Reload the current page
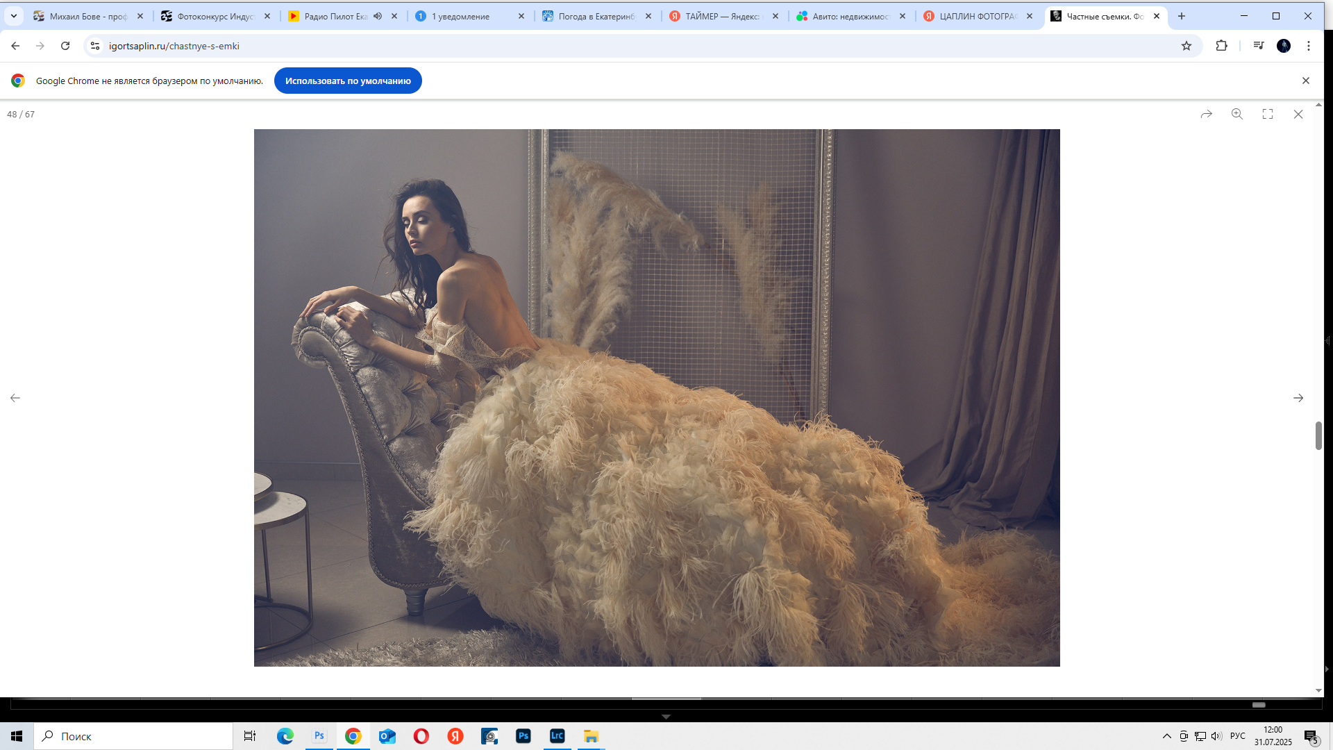 point(65,46)
